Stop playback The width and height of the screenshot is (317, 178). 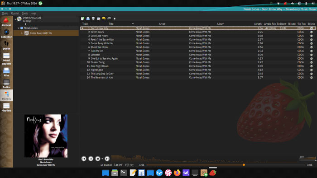[98, 159]
